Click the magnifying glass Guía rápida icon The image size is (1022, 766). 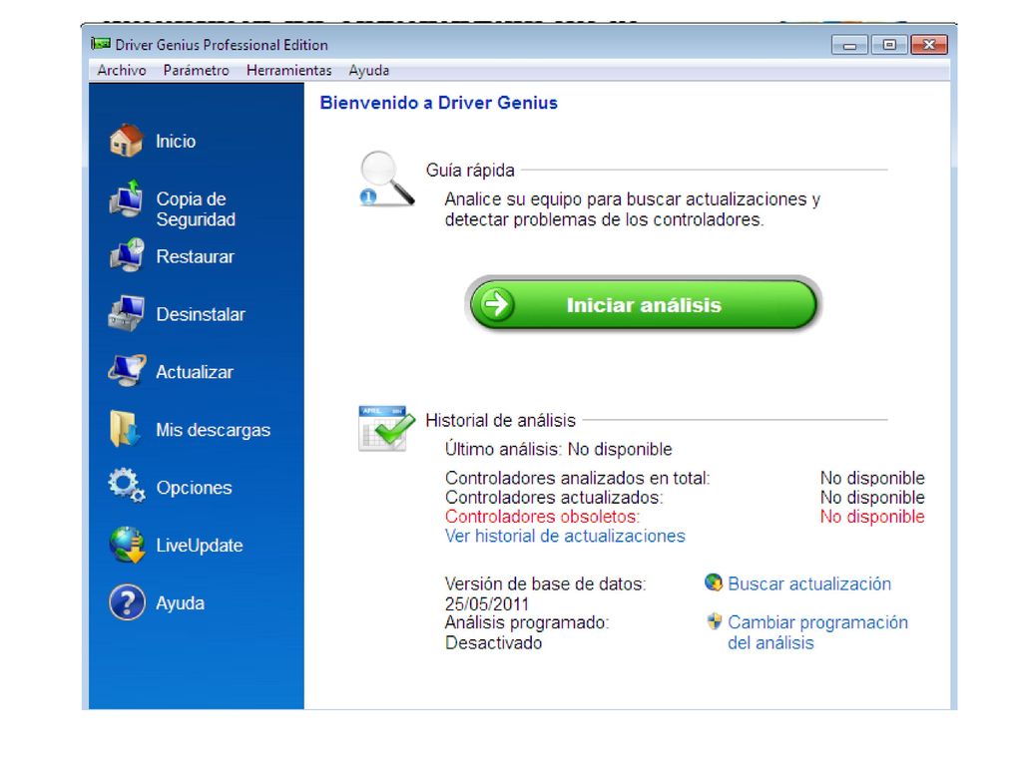[x=386, y=180]
